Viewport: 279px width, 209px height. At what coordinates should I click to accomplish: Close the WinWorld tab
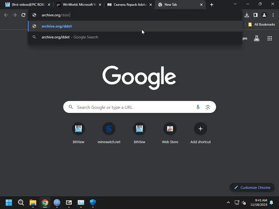tap(100, 5)
